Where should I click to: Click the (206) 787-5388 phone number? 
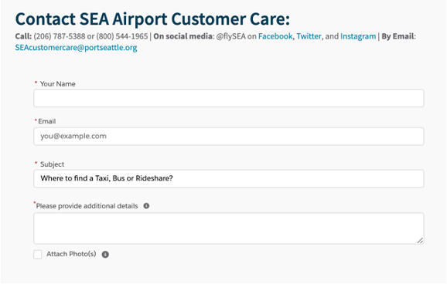(60, 36)
